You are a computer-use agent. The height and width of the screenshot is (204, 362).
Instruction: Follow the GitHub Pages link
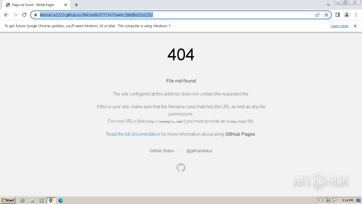tap(240, 134)
